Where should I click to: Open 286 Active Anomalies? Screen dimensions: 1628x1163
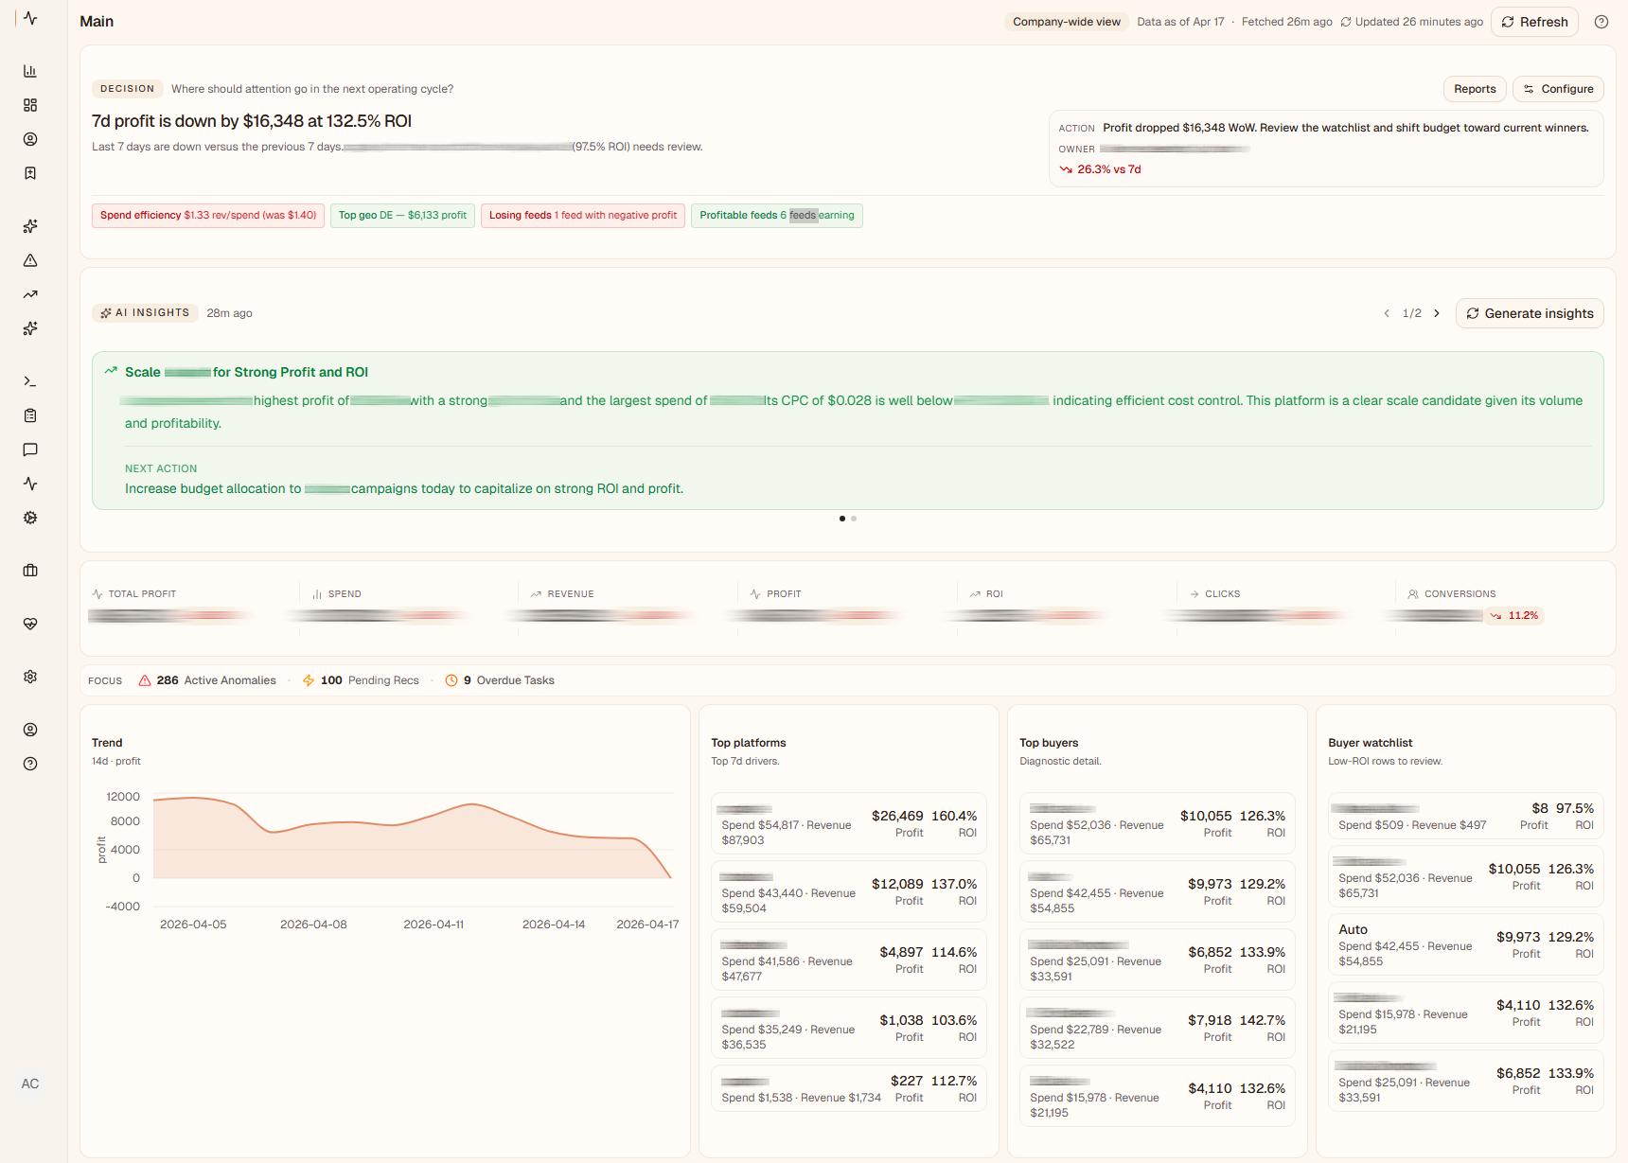coord(207,680)
